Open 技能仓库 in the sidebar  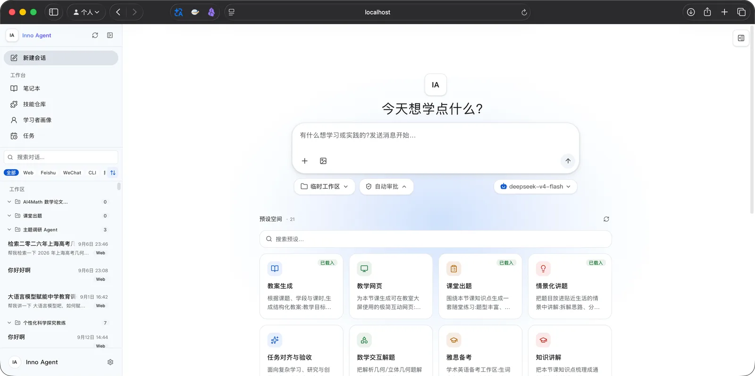[61, 104]
